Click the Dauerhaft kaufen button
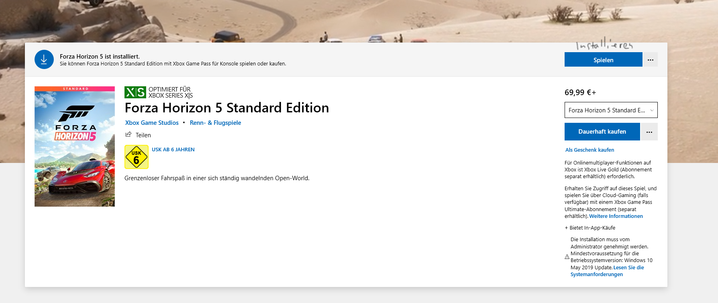Screen dimensions: 718x303 pyautogui.click(x=602, y=132)
